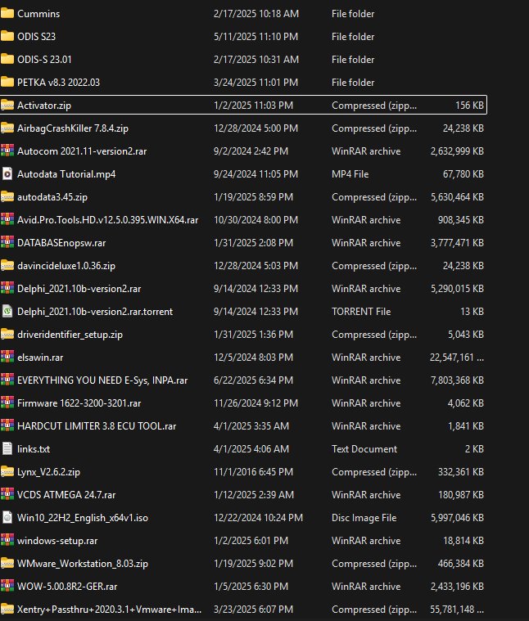This screenshot has width=529, height=621.
Task: Click the autodata3.45.zip icon
Action: pos(7,197)
